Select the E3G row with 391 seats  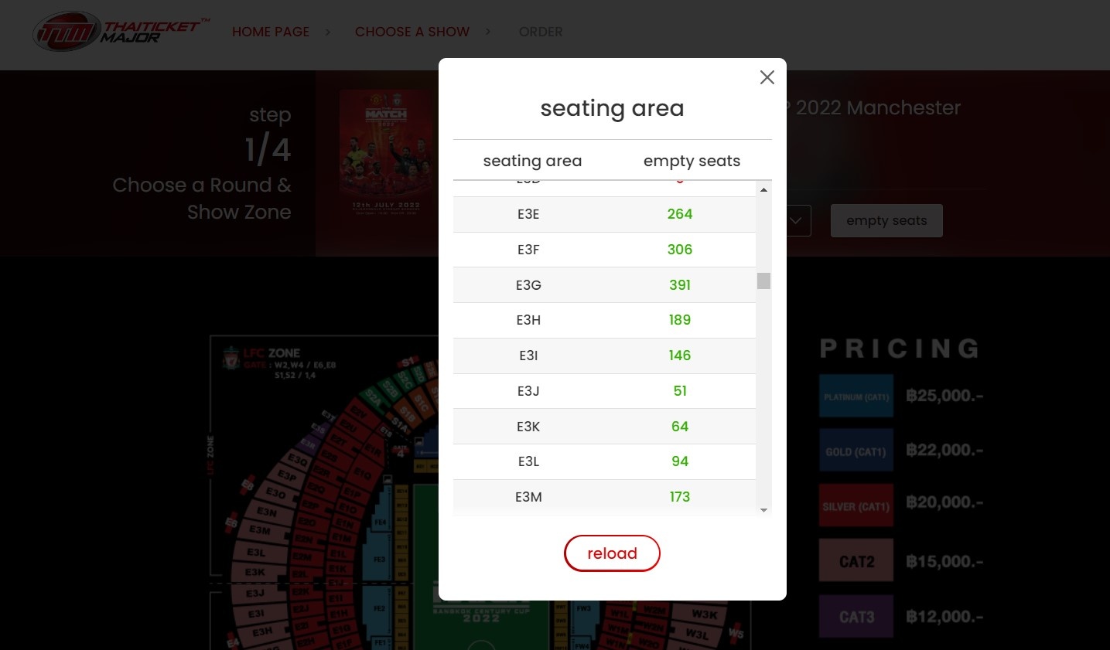[x=604, y=285]
